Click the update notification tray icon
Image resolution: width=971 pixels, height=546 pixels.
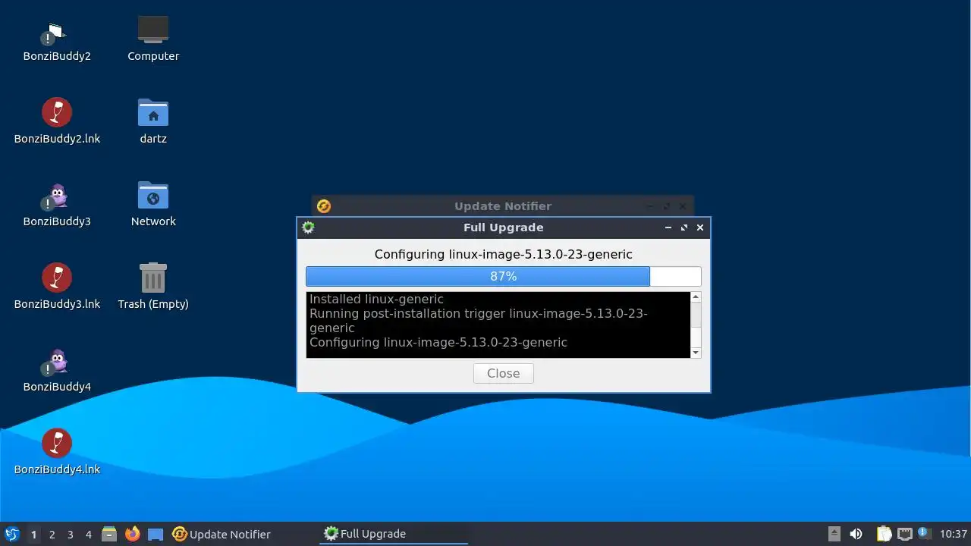pyautogui.click(x=924, y=533)
